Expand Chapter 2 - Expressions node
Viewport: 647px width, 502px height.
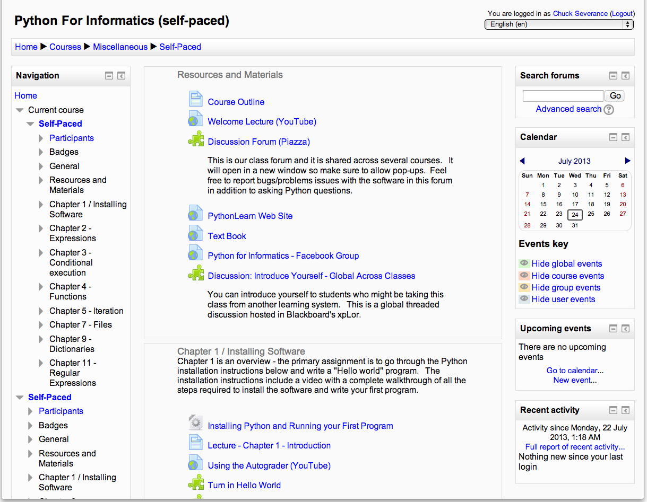[41, 228]
